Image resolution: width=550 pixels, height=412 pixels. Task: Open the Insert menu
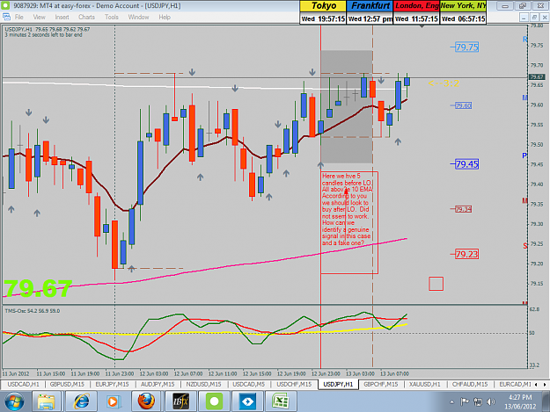click(x=62, y=17)
